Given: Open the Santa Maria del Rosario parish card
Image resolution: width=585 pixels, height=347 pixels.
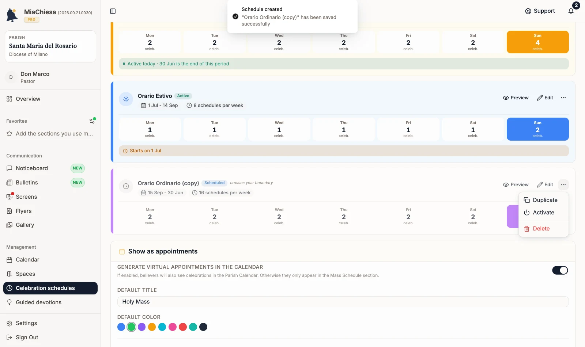Looking at the screenshot, I should point(50,46).
